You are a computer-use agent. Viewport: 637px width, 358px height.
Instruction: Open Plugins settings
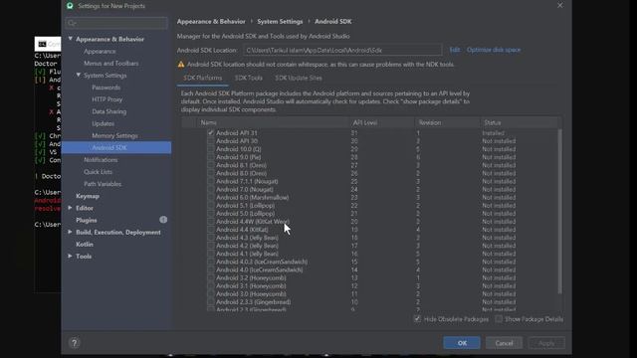tap(87, 220)
